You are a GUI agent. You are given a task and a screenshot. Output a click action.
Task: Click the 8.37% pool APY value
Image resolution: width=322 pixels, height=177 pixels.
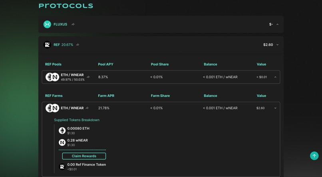coord(103,77)
